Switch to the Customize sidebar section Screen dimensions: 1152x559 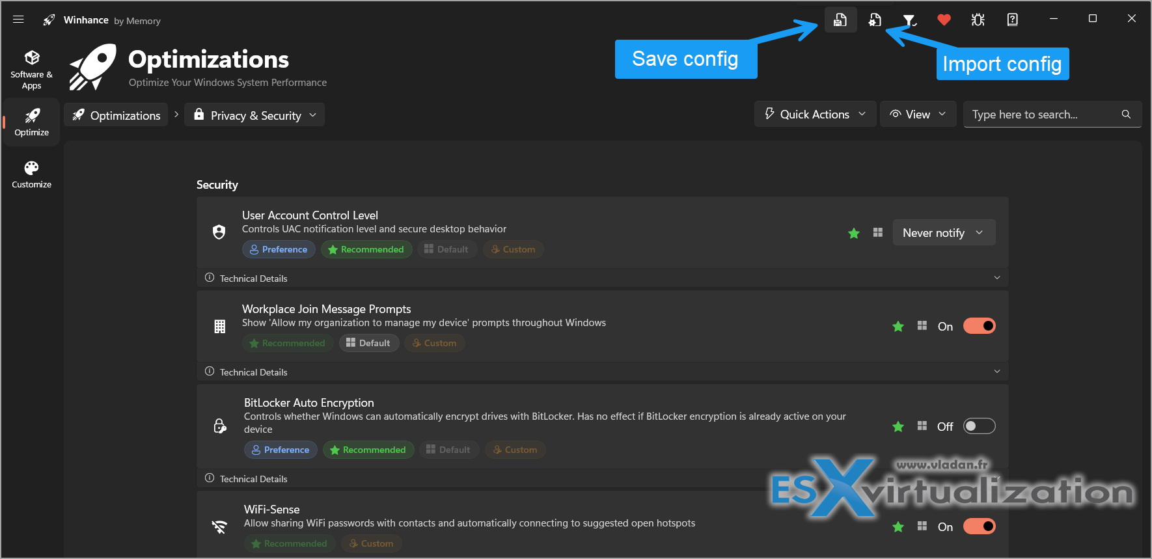pyautogui.click(x=31, y=174)
